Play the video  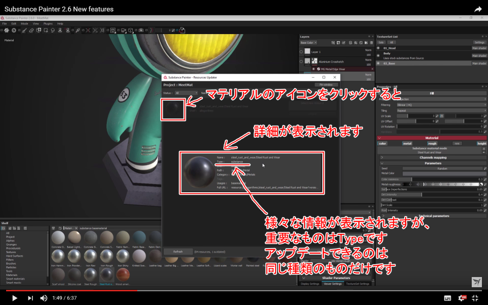click(x=14, y=298)
